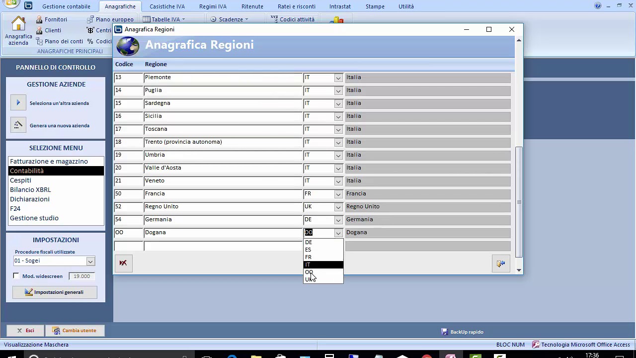Screen dimensions: 636x358
Task: Click the exit door icon in form
Action: pyautogui.click(x=500, y=264)
